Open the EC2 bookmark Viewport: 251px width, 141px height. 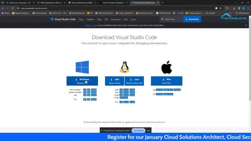[90, 13]
